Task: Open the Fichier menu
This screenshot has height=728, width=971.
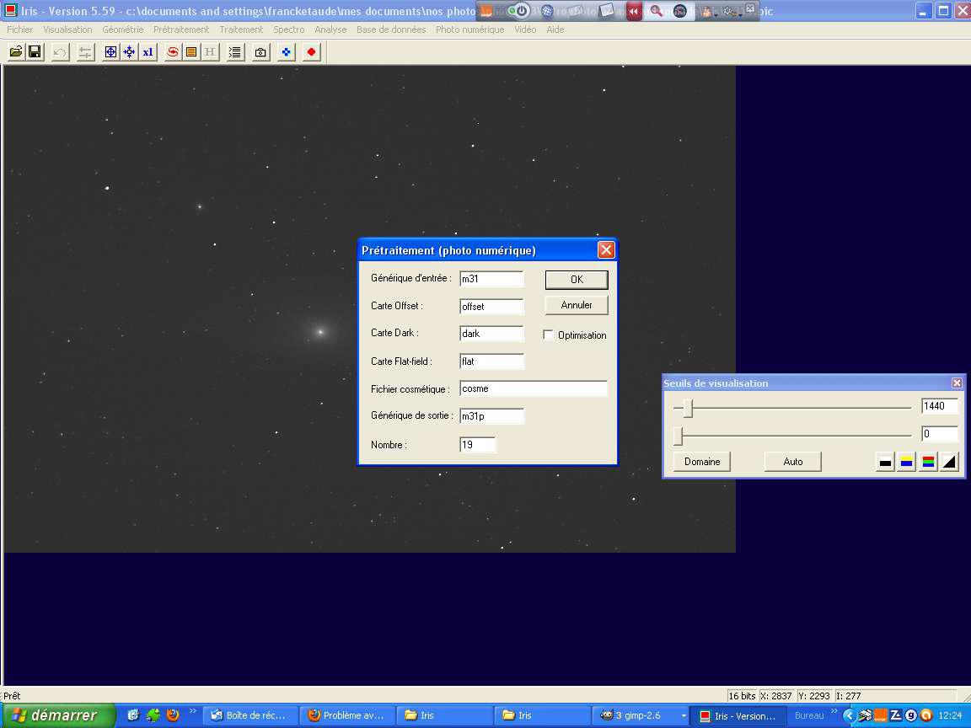Action: [20, 29]
